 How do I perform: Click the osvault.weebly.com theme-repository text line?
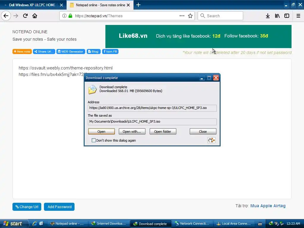click(66, 68)
